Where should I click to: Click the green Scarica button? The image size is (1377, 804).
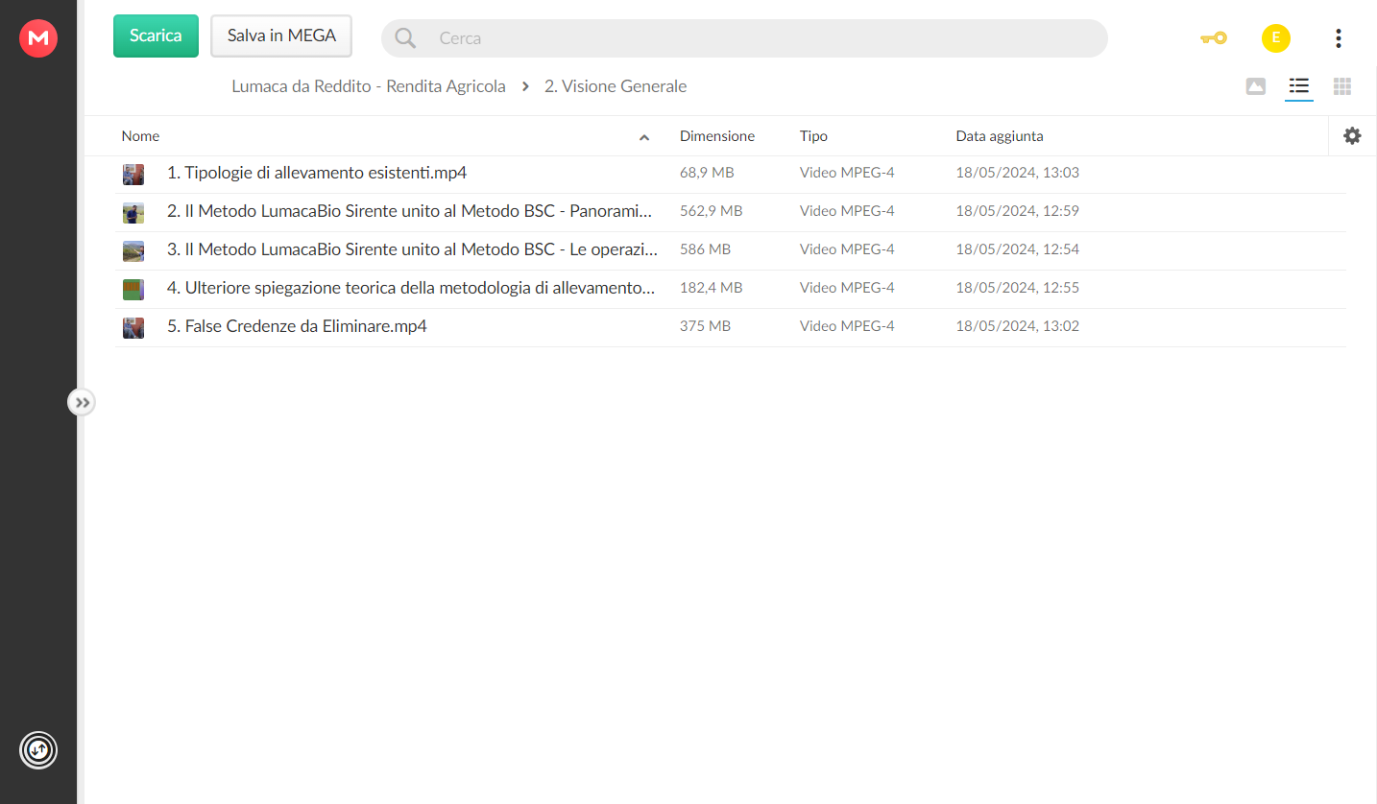click(x=156, y=35)
